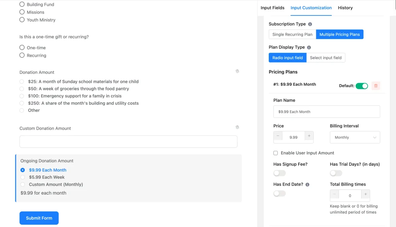Select the Youth Ministry radio option
The height and width of the screenshot is (227, 396).
22,20
